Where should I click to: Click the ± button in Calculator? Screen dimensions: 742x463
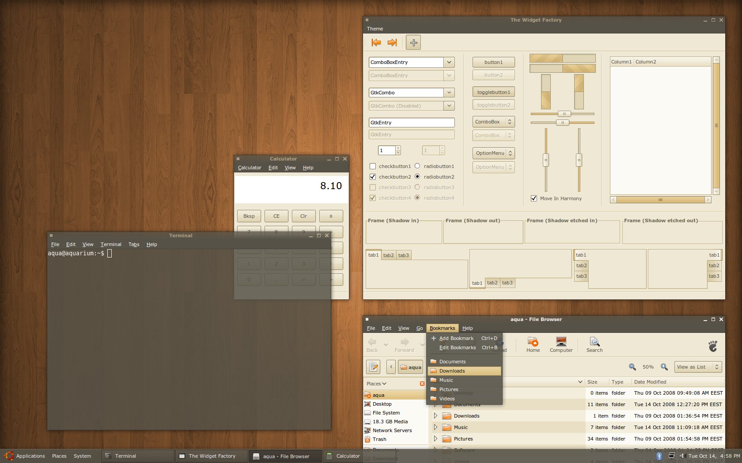coord(331,216)
